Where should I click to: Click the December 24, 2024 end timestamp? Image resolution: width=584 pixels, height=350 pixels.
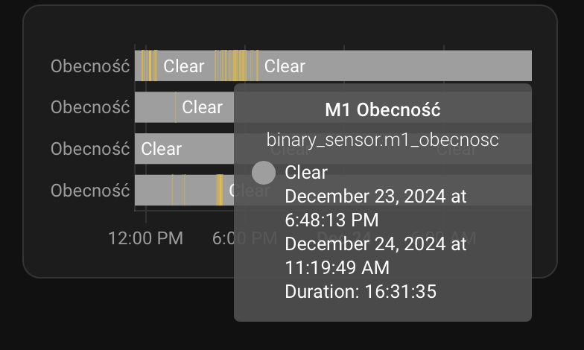375,255
